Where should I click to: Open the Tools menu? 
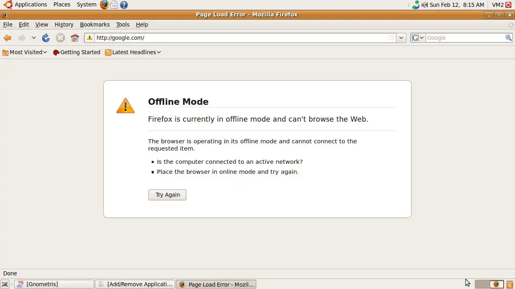click(x=123, y=24)
